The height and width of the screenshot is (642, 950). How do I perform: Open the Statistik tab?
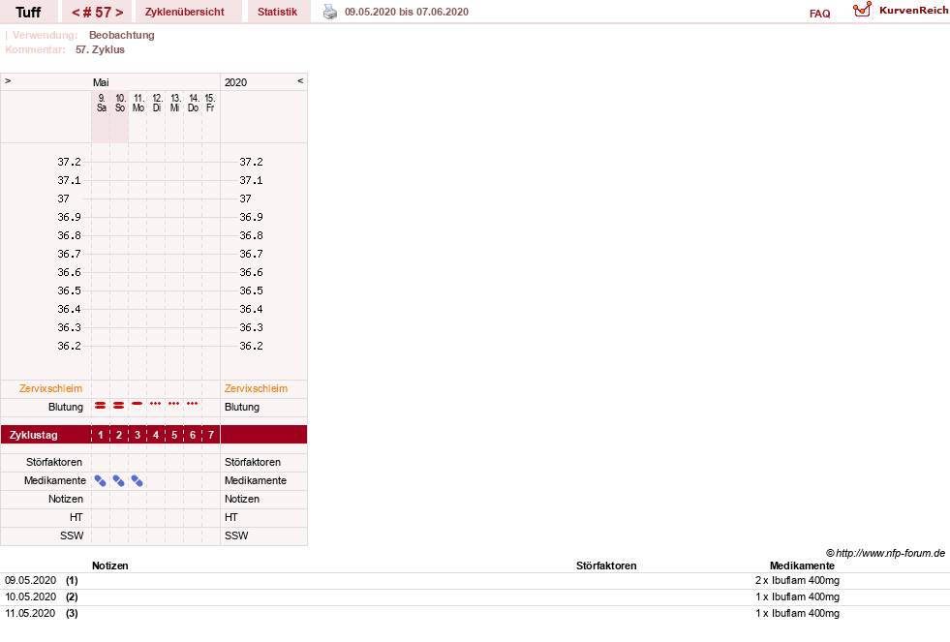pyautogui.click(x=278, y=12)
